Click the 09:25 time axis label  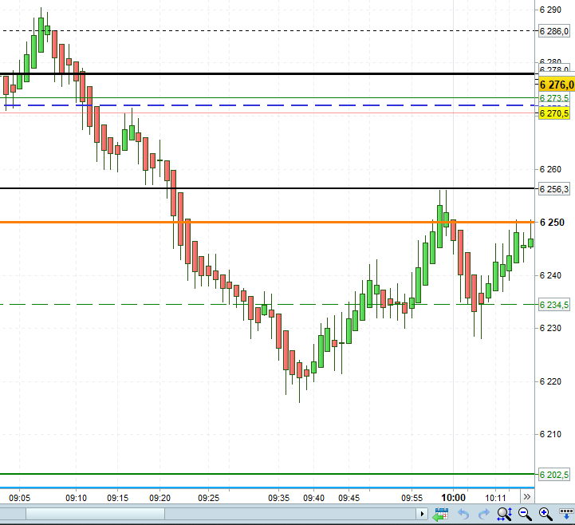click(209, 498)
